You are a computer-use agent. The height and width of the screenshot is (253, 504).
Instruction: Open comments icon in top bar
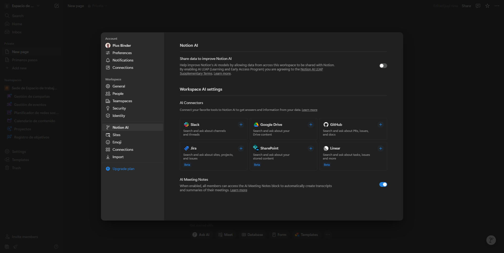[x=478, y=6]
